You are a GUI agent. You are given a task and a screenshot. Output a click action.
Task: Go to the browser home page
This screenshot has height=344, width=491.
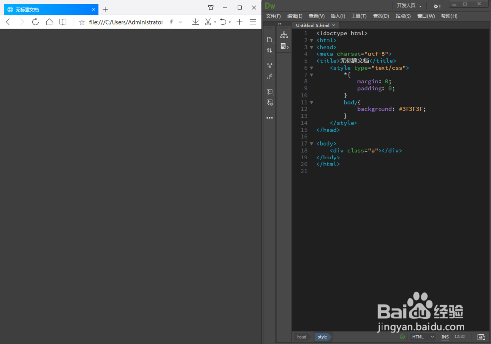point(49,22)
